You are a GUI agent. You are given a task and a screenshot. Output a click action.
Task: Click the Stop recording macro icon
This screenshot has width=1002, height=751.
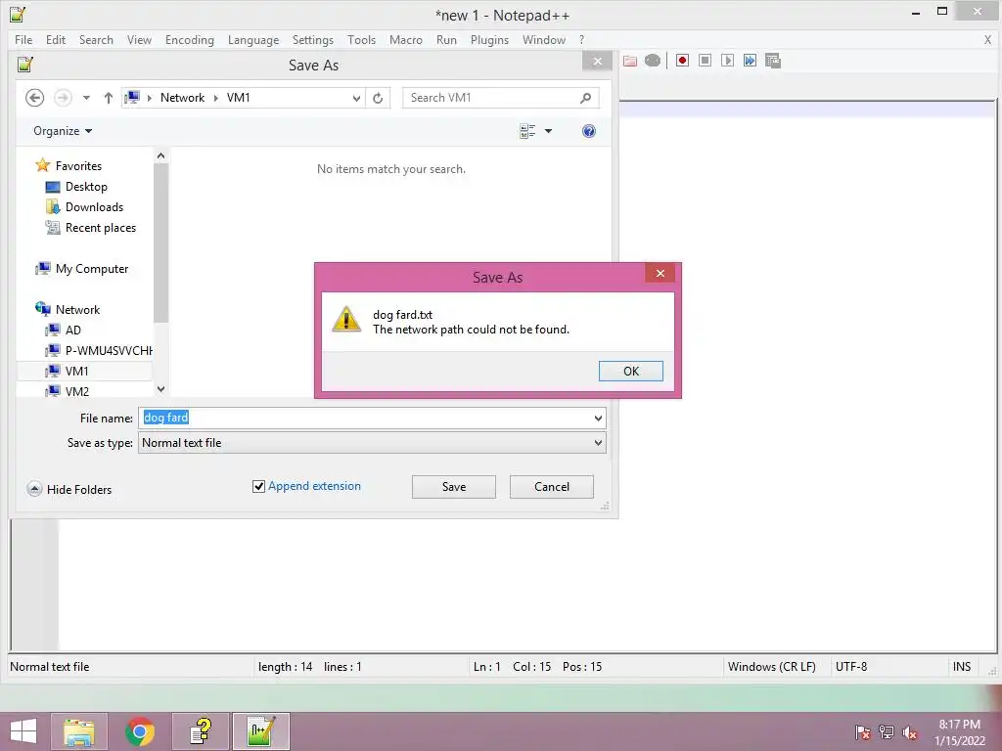705,60
